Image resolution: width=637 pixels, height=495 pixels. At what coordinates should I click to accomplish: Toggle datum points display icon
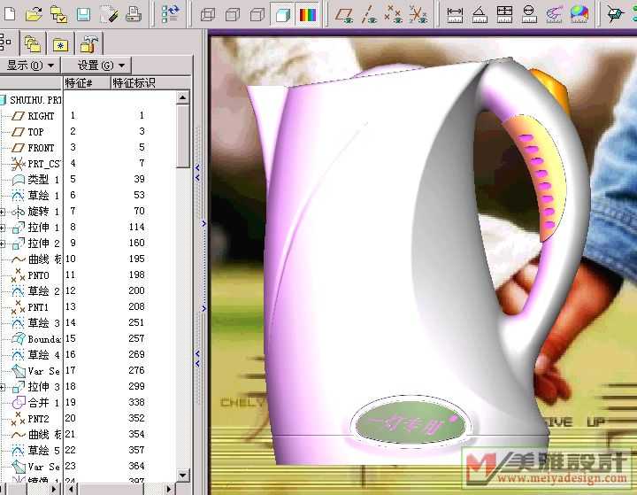[x=394, y=14]
